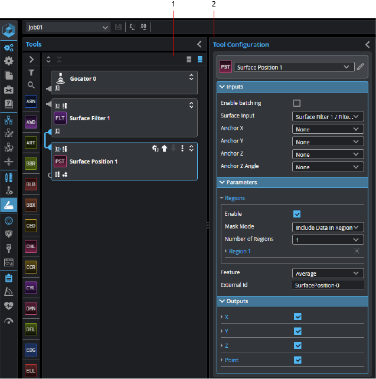Select the BLB tool icon

pos(31,184)
